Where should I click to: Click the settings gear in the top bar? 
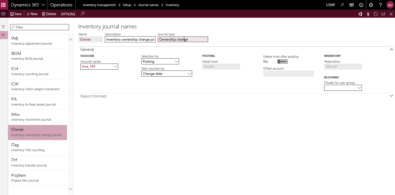coord(371,5)
